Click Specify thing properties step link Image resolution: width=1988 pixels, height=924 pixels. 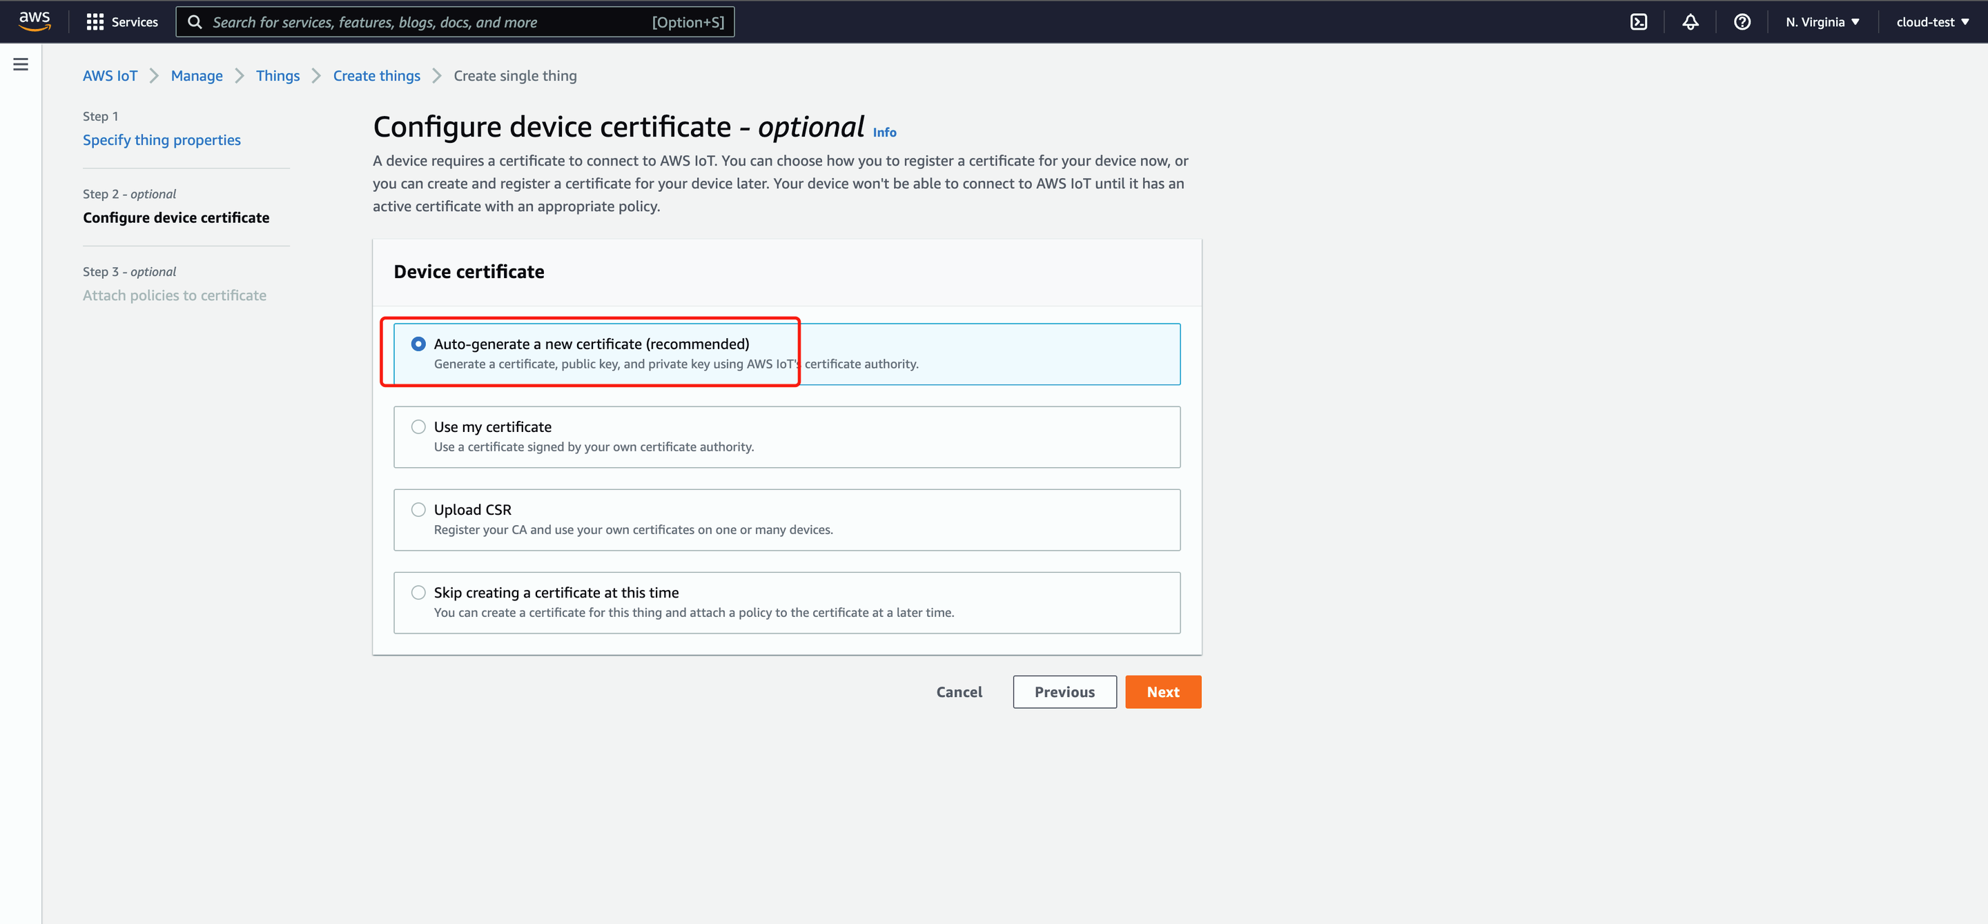pyautogui.click(x=161, y=139)
